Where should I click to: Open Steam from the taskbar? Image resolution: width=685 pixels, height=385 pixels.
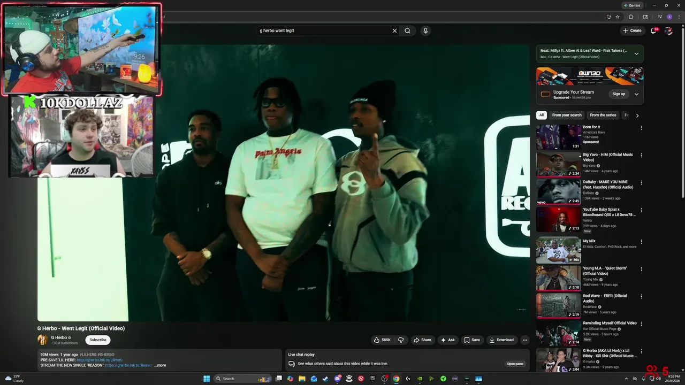pos(325,379)
